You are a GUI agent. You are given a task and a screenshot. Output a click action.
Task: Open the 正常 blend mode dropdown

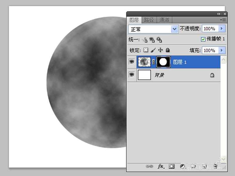coord(175,29)
